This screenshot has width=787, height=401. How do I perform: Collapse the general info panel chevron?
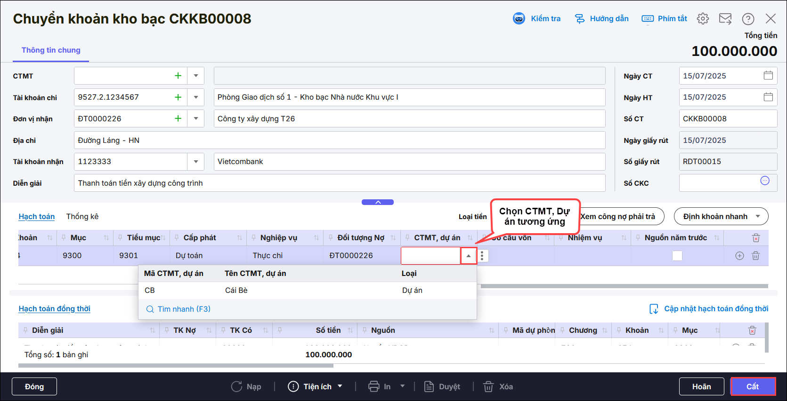click(x=378, y=202)
